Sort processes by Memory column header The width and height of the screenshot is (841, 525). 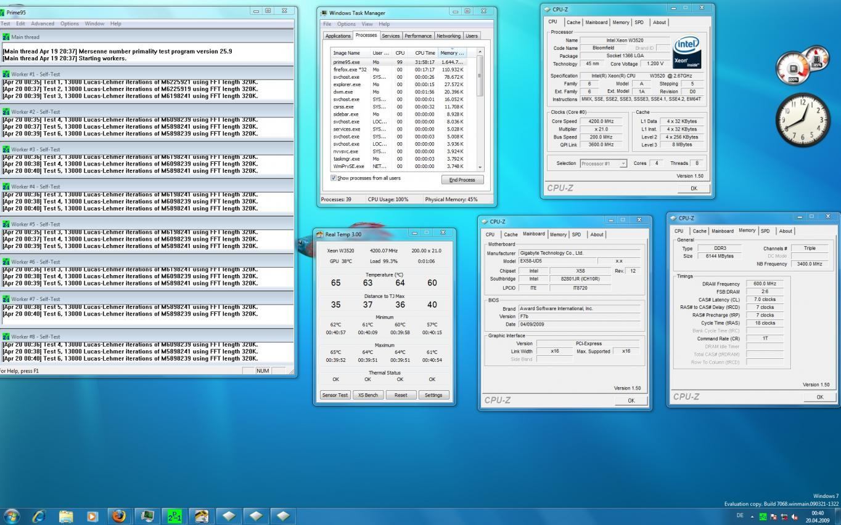(451, 53)
